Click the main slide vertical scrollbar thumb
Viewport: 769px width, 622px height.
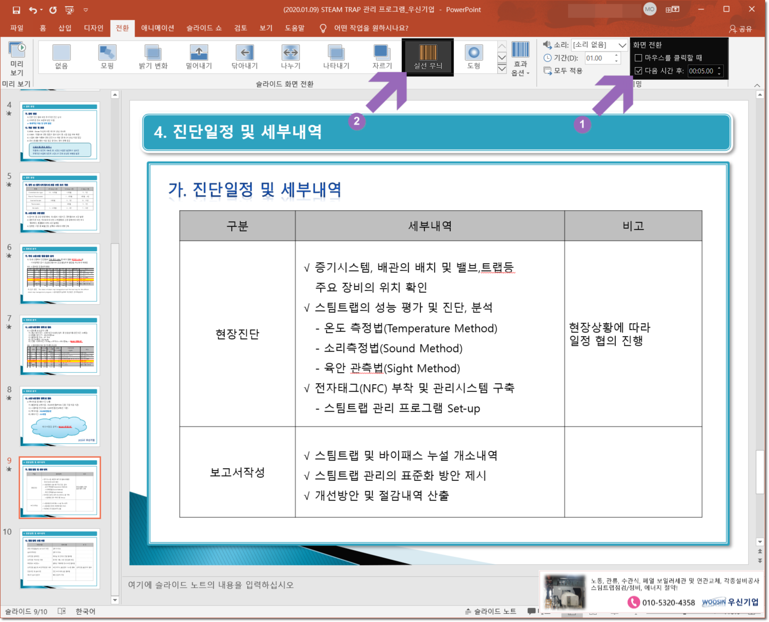pyautogui.click(x=759, y=472)
